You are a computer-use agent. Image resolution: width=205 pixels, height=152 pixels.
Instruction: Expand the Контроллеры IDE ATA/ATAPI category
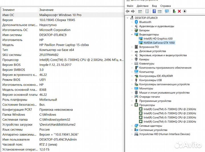[132, 76]
